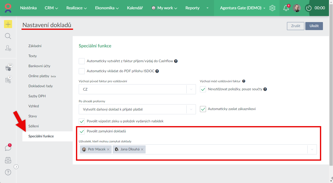
Task: Expand the users allowed to lock dropdown
Action: click(x=312, y=149)
